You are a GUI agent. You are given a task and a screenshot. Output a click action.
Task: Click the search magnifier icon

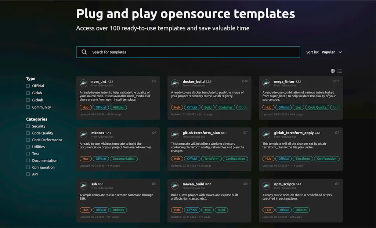click(84, 52)
